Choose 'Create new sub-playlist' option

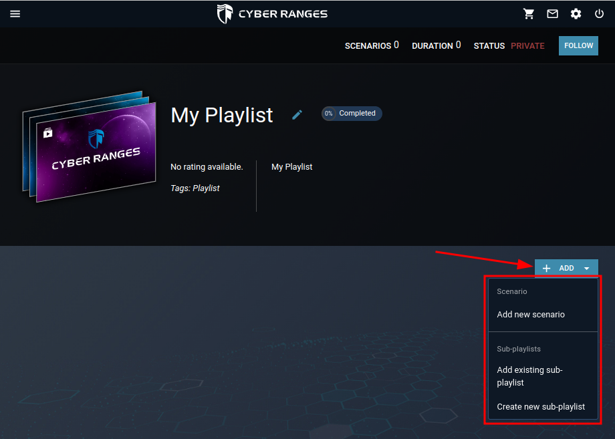click(x=541, y=406)
